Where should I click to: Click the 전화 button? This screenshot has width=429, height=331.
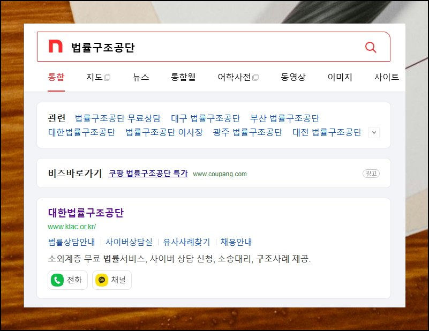(x=67, y=280)
